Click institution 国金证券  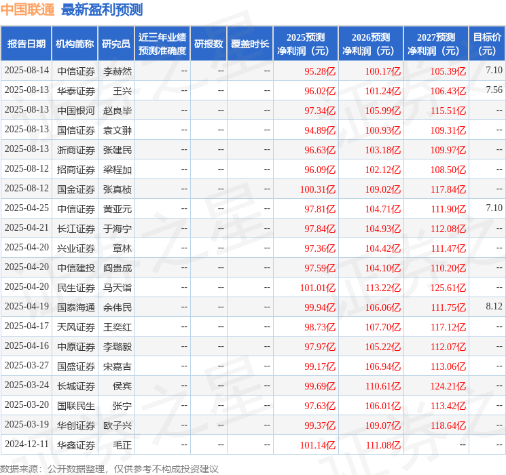pos(76,189)
